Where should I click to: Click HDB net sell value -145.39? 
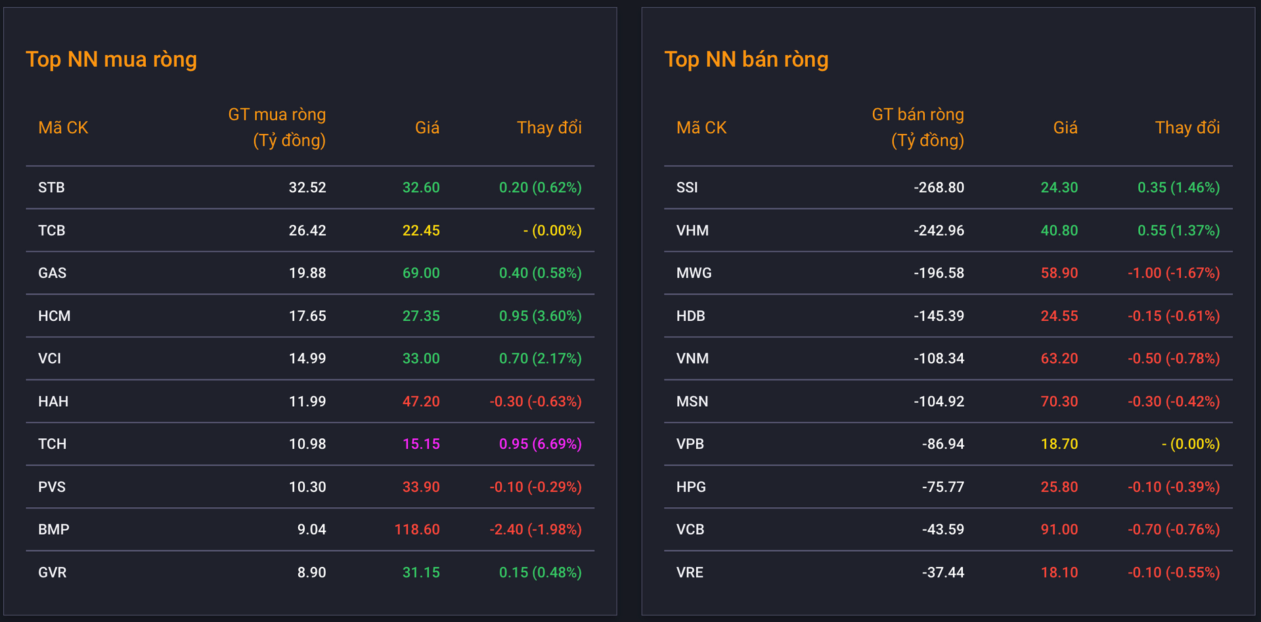[x=939, y=316]
